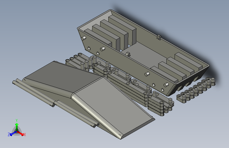
Task: Select the separate chain of linked cylinders at right
Action: pos(196,90)
